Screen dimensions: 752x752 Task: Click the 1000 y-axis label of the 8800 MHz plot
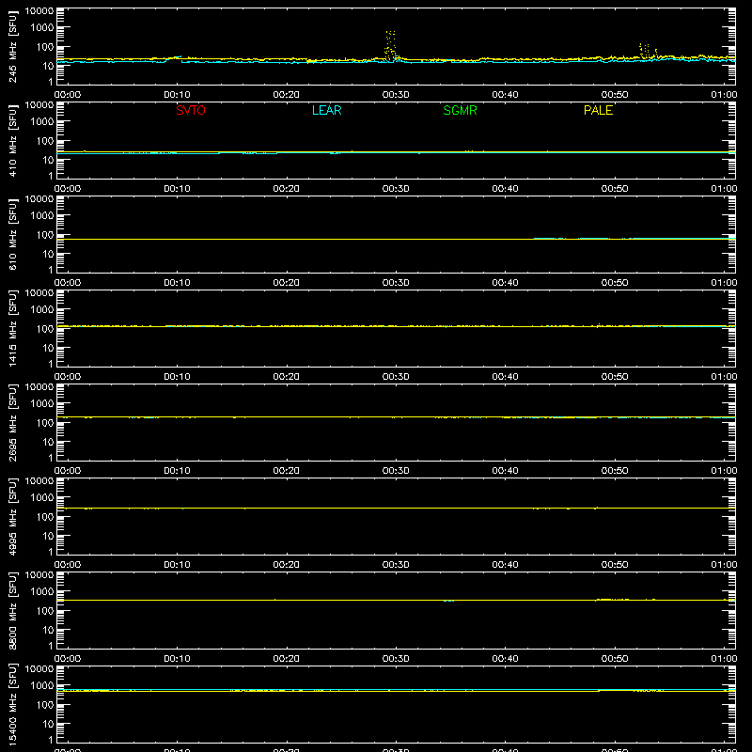point(43,592)
